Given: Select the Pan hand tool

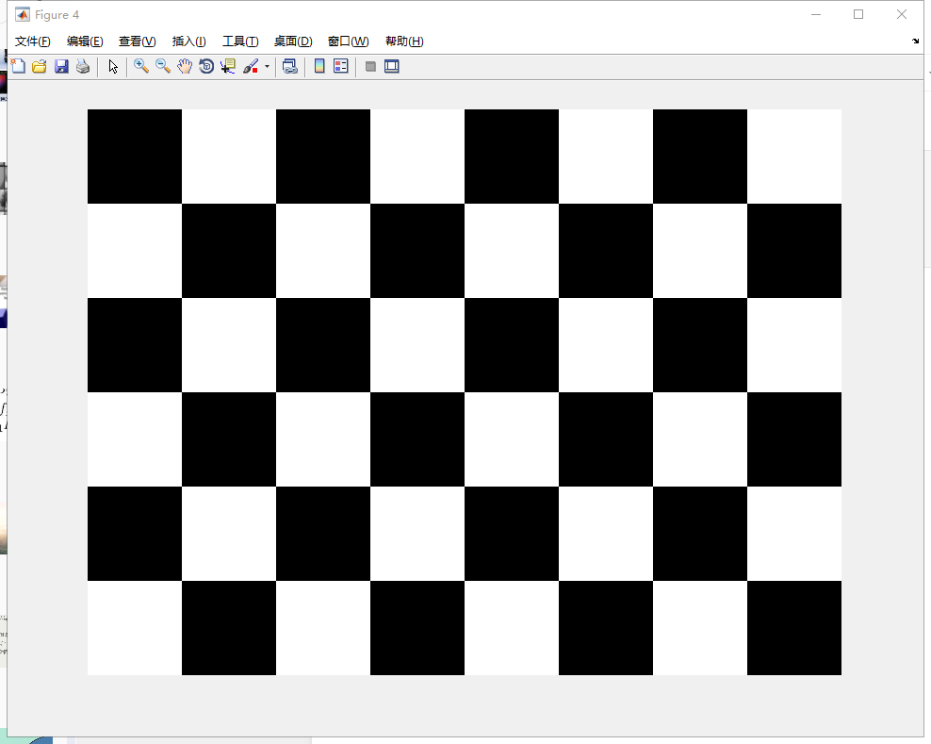Looking at the screenshot, I should tap(185, 66).
